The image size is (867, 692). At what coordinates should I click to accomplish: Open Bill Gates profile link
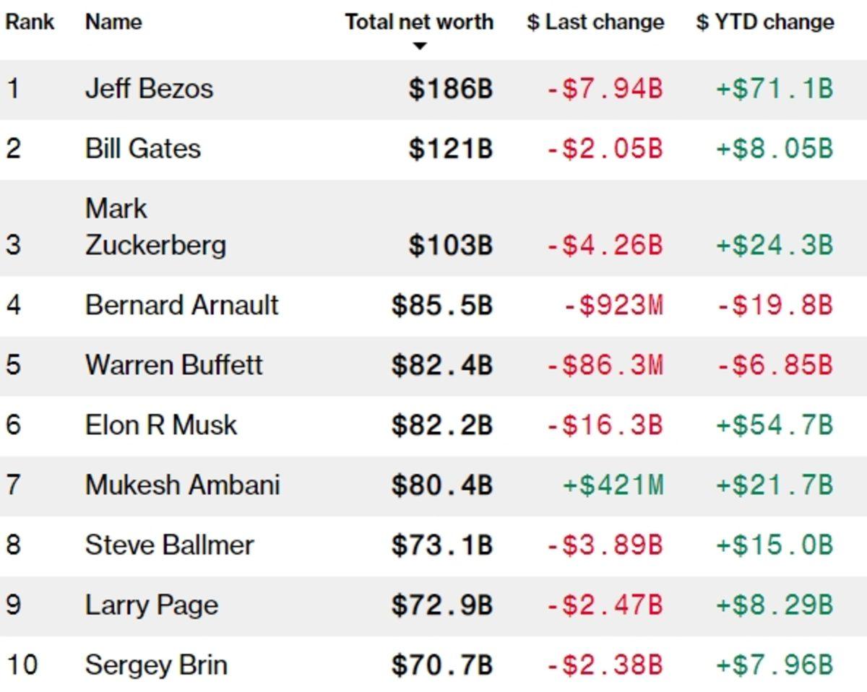[x=143, y=149]
